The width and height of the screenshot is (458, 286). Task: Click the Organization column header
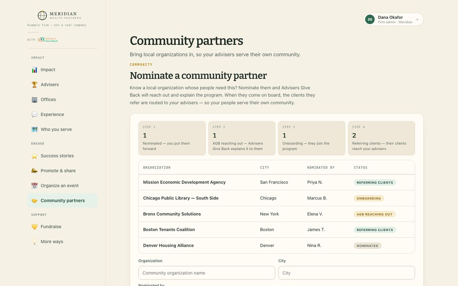(x=157, y=167)
